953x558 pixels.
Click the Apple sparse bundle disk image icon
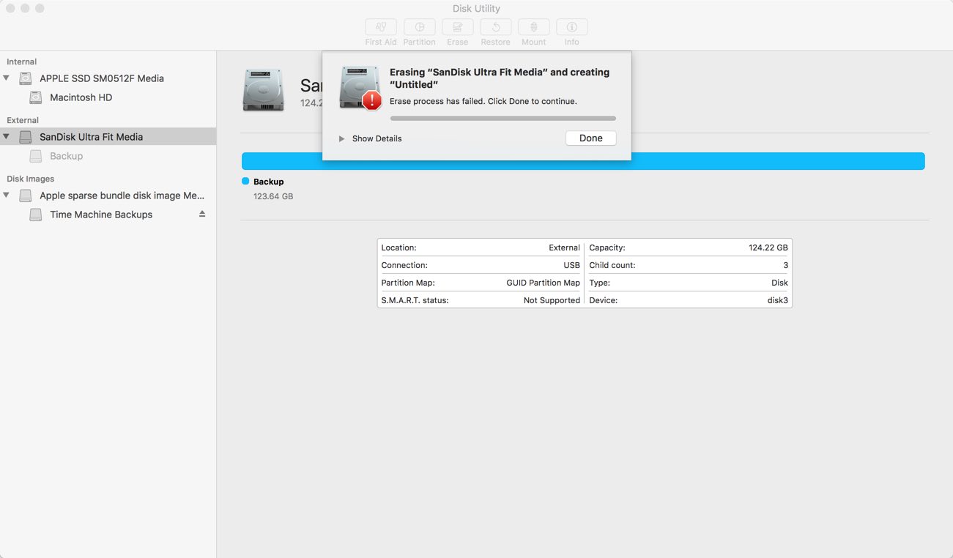click(x=26, y=196)
